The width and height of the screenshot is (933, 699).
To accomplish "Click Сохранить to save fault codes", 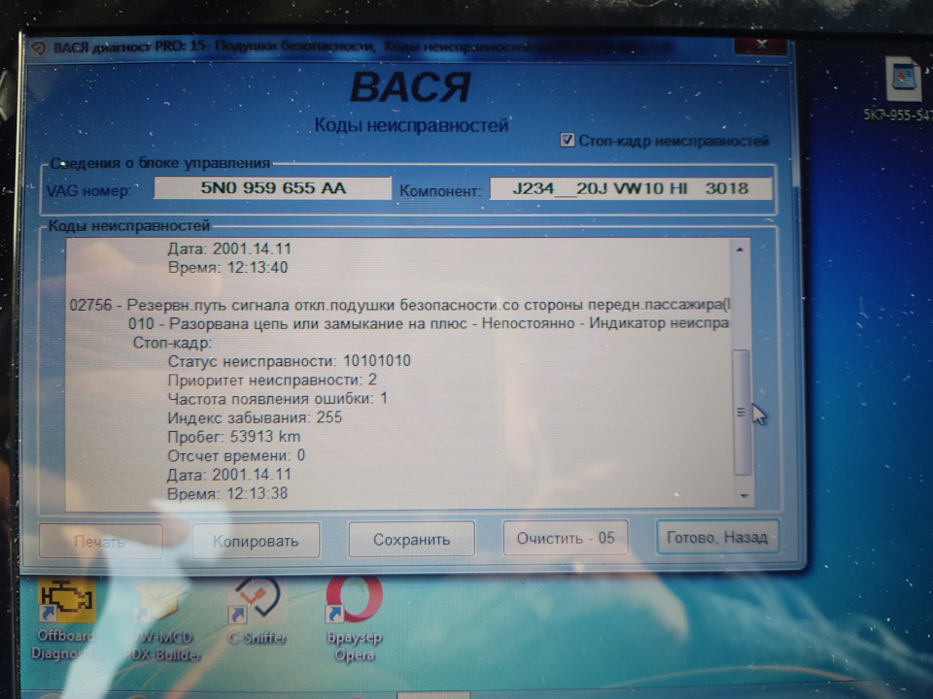I will (411, 539).
